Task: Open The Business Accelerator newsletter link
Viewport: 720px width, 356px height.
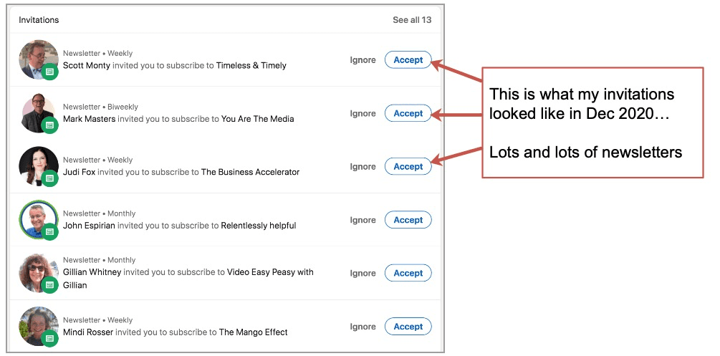Action: pyautogui.click(x=250, y=172)
